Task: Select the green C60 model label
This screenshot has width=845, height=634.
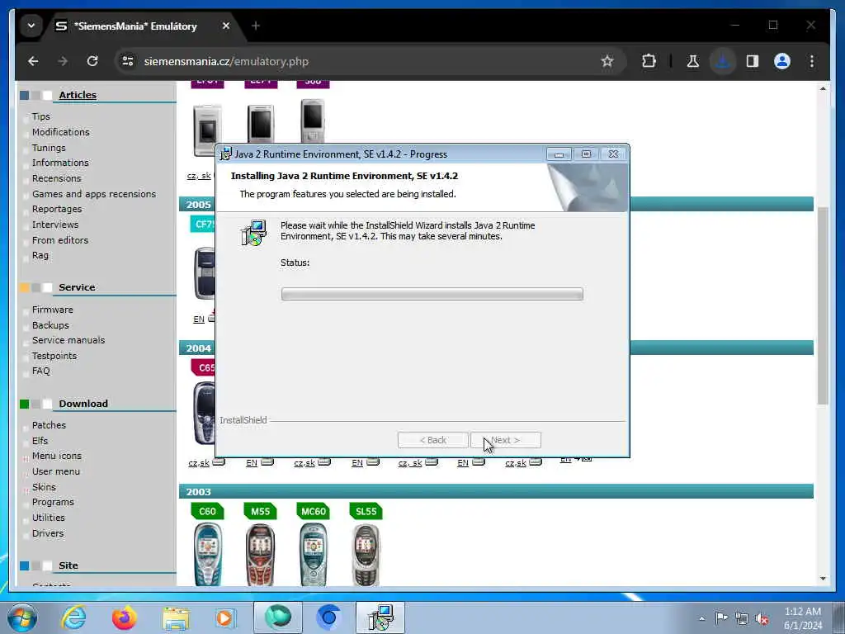Action: (x=207, y=511)
